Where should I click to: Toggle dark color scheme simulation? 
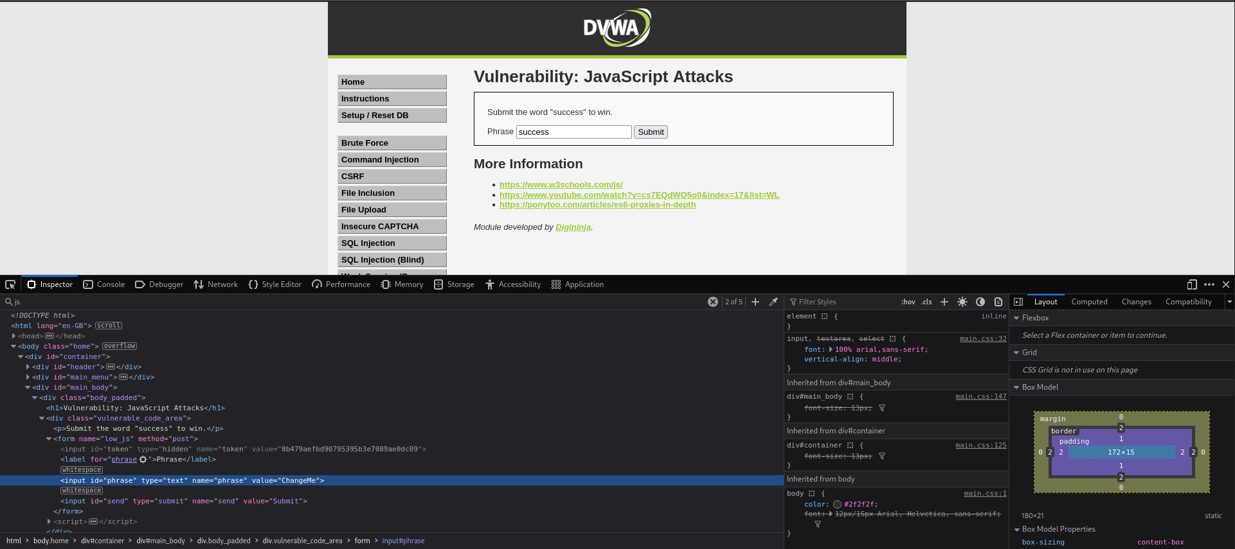(x=980, y=302)
